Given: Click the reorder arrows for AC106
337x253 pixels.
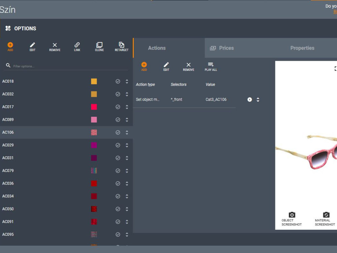Looking at the screenshot, I should 127,132.
